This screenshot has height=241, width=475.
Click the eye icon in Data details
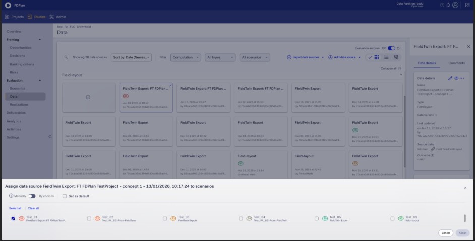[456, 78]
